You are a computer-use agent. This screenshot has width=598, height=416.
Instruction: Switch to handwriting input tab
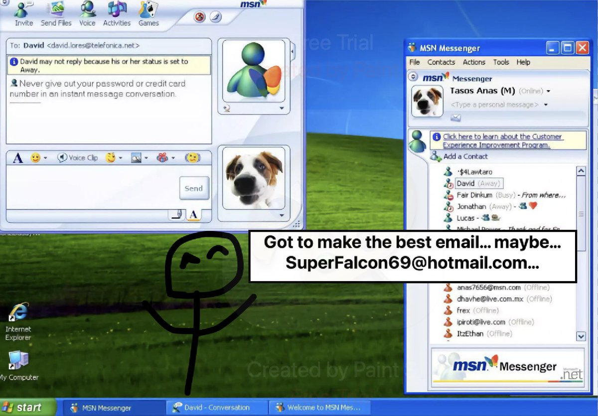(176, 214)
